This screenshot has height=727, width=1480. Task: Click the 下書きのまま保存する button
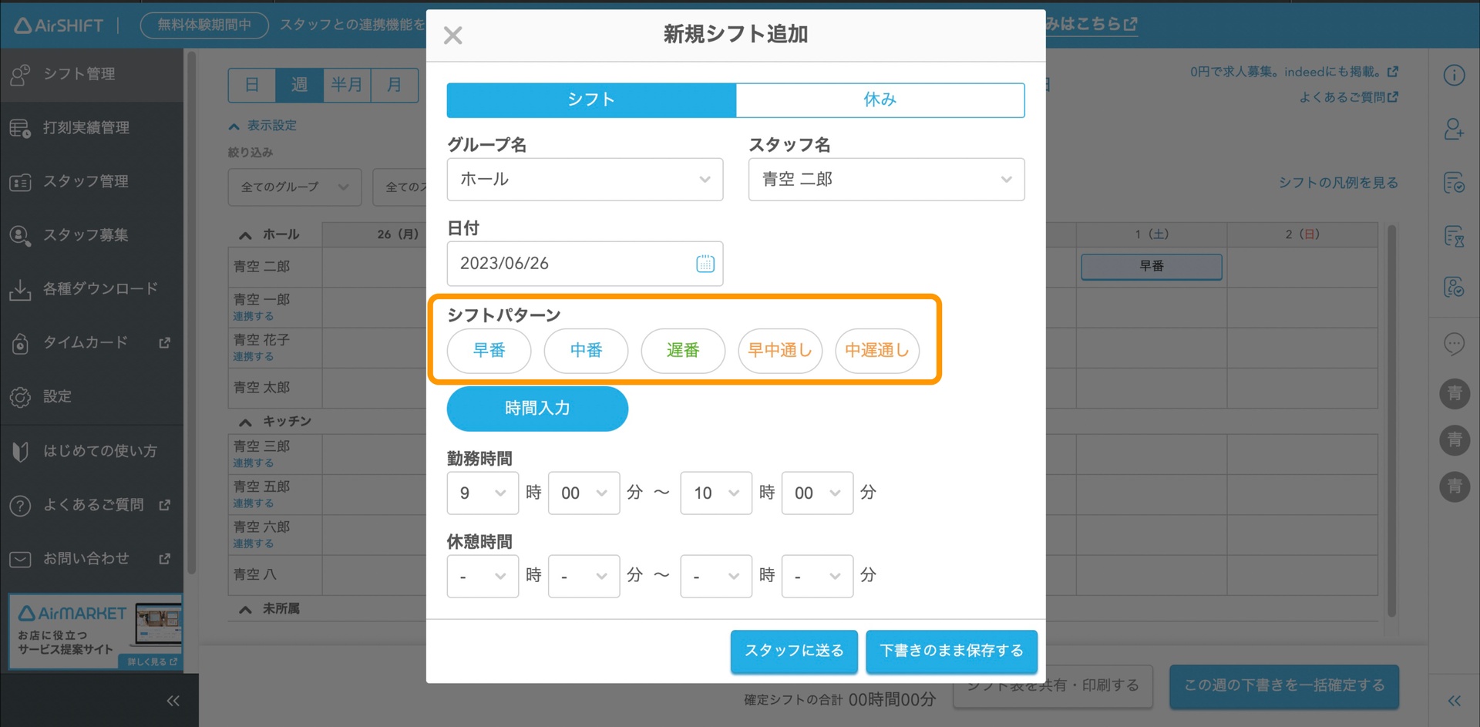(x=951, y=651)
